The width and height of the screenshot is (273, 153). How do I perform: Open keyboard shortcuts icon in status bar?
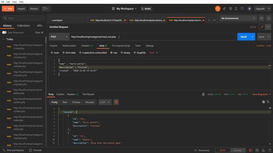pyautogui.click(x=264, y=150)
